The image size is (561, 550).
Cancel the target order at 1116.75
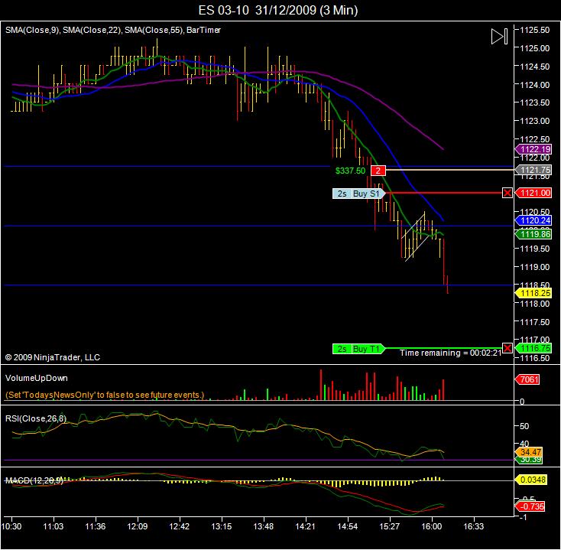coord(507,348)
